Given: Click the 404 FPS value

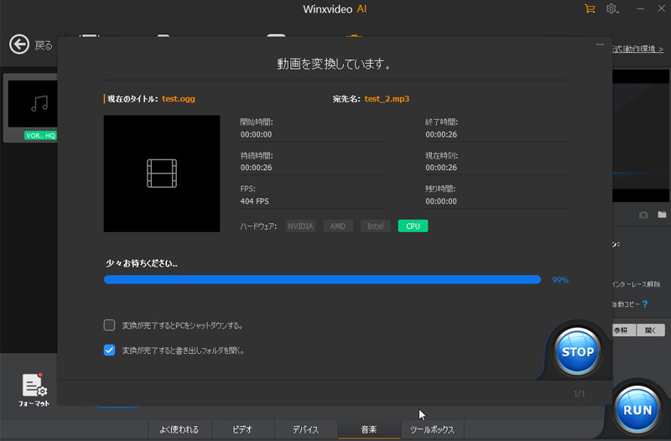Looking at the screenshot, I should (x=255, y=201).
